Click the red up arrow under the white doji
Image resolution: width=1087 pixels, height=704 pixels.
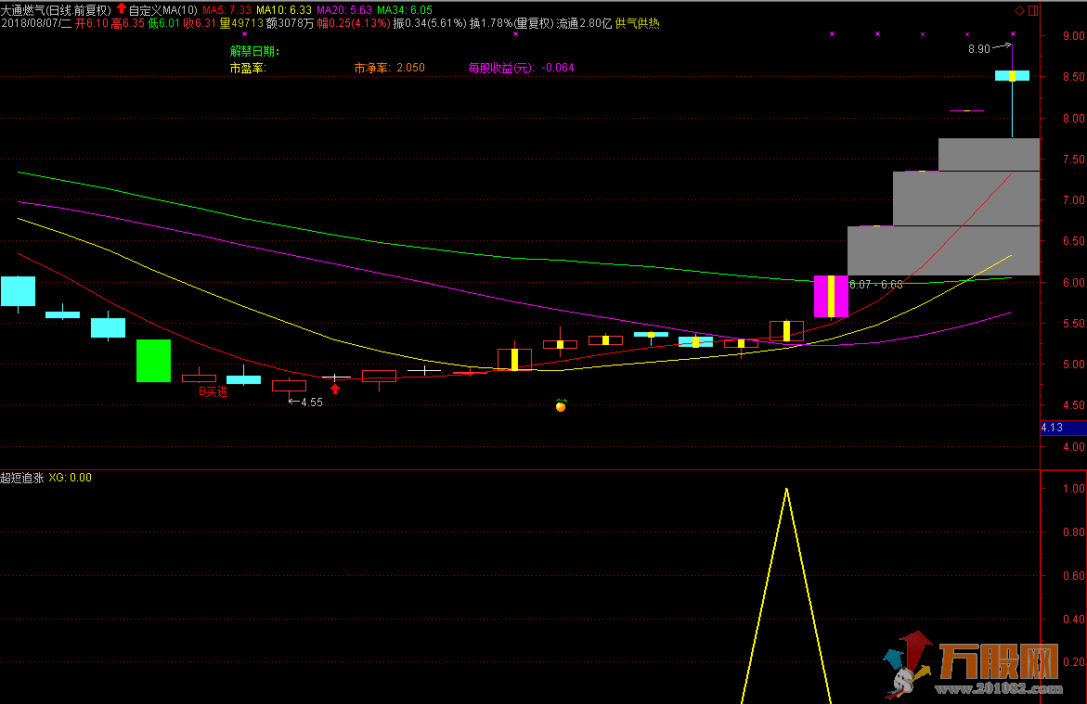pos(335,390)
